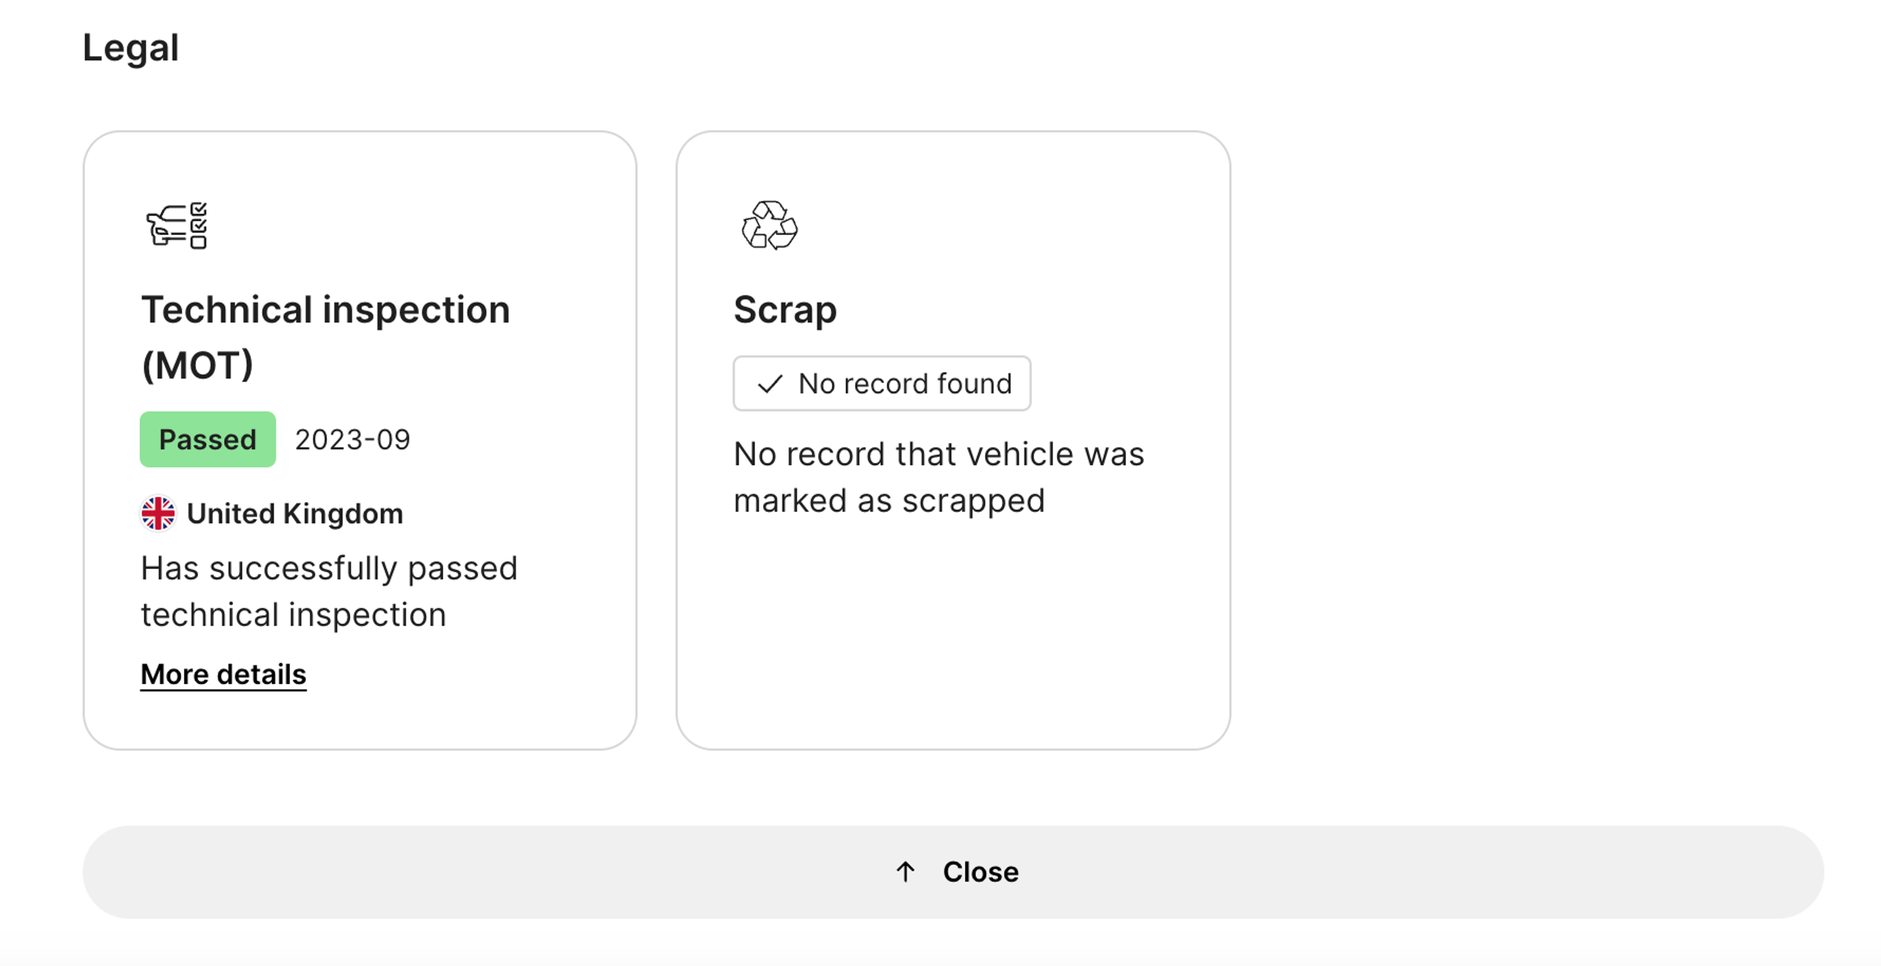Click the Scrap card title
The height and width of the screenshot is (966, 1881).
pyautogui.click(x=785, y=310)
